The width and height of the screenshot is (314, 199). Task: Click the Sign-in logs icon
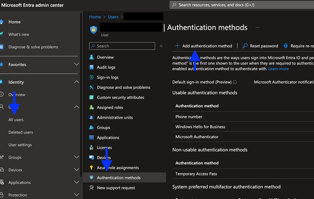coord(92,77)
